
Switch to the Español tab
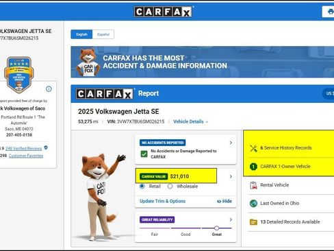point(103,34)
